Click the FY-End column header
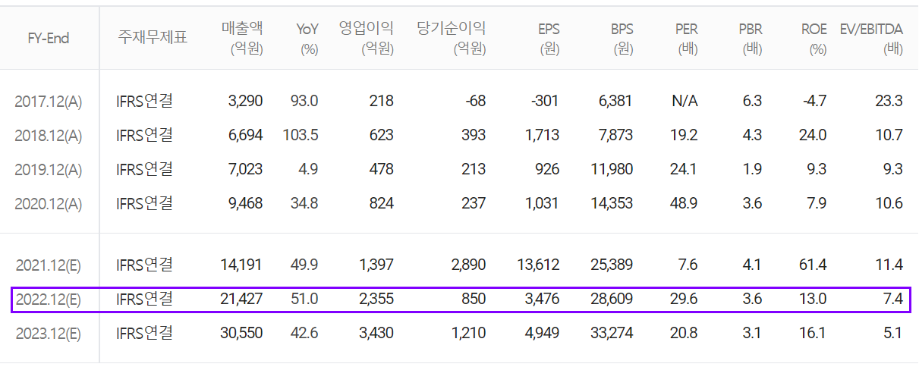 (x=49, y=39)
